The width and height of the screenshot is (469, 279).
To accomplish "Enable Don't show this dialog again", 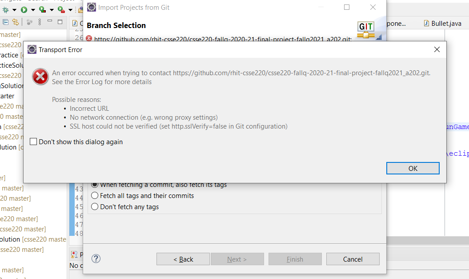I will [33, 141].
